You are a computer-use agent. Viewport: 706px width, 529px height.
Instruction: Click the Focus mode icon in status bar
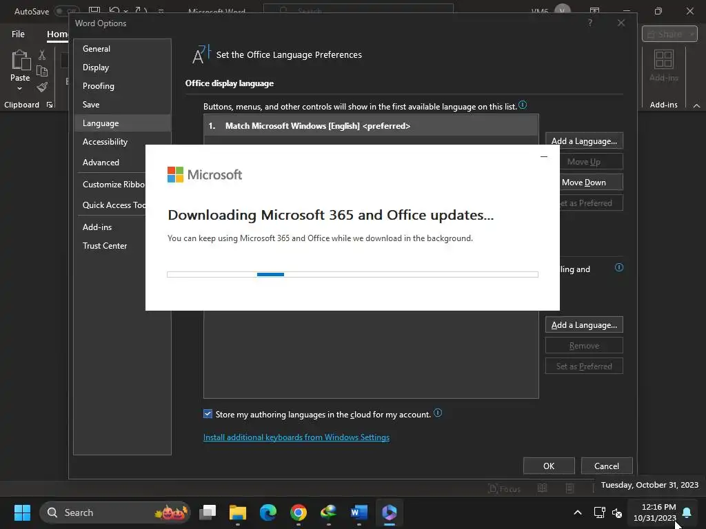pos(504,488)
